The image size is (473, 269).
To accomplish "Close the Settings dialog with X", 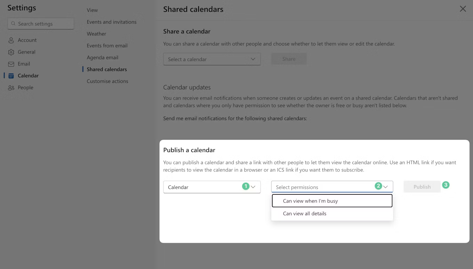I will (x=463, y=9).
